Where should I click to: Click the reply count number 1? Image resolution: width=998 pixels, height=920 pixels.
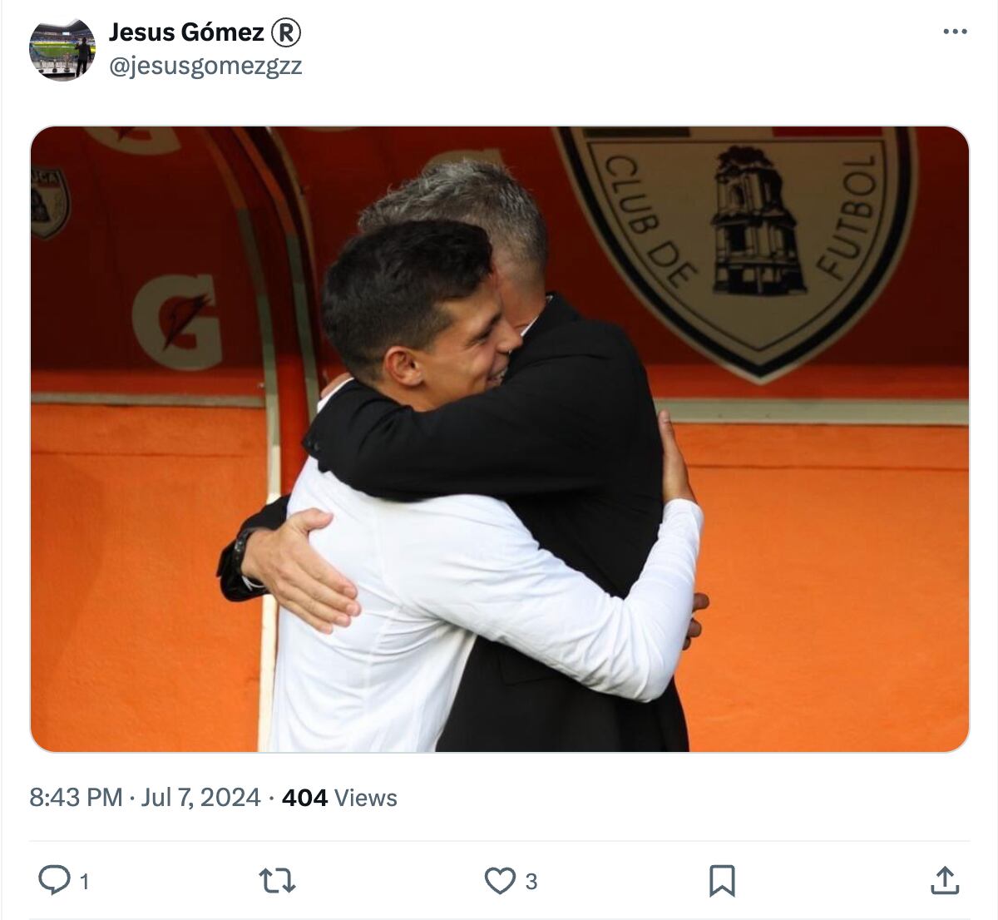[84, 882]
